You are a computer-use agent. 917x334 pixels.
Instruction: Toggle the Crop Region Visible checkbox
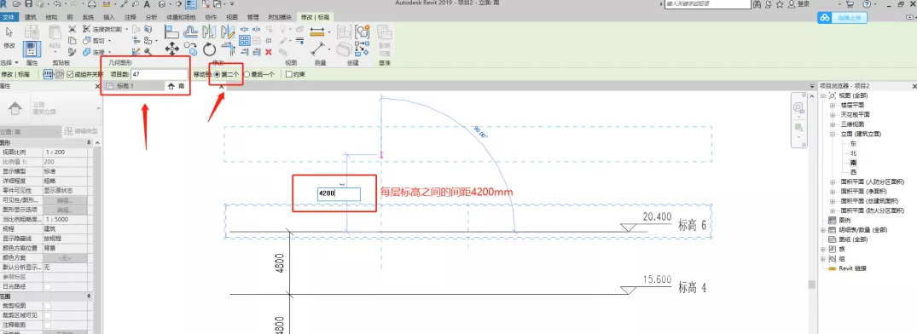(x=48, y=315)
